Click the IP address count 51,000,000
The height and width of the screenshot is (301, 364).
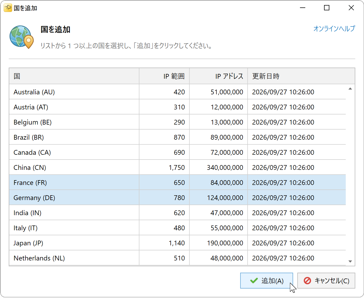click(227, 92)
